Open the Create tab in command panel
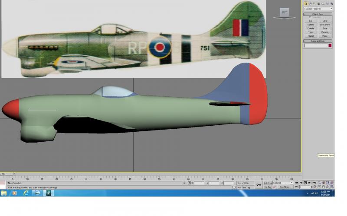Screen dimensions: 347x216 pyautogui.click(x=306, y=3)
